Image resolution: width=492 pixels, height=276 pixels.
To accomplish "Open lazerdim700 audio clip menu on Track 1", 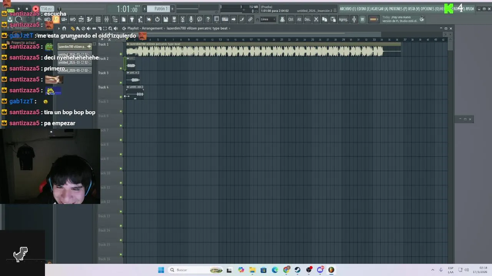I will tap(128, 44).
